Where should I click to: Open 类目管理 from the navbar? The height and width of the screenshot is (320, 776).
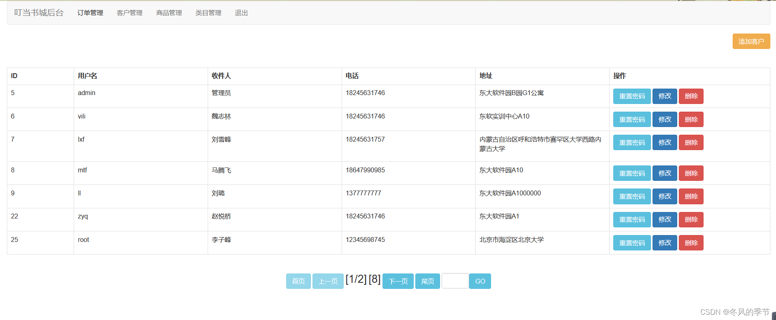[x=208, y=13]
